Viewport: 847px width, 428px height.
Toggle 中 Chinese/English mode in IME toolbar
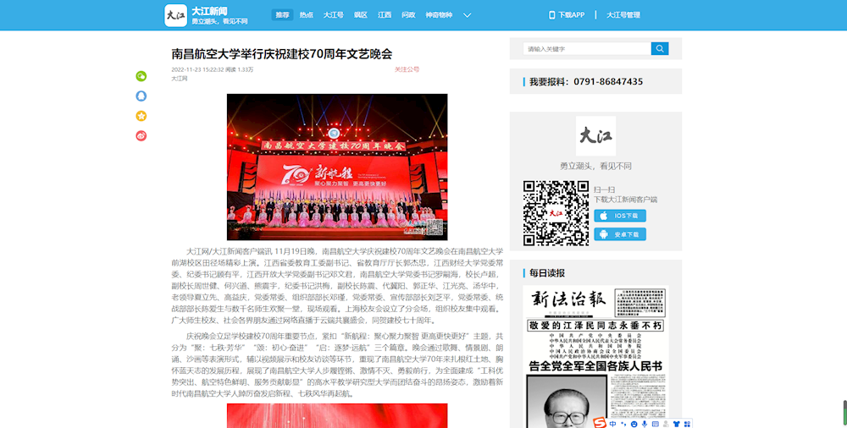pyautogui.click(x=612, y=422)
